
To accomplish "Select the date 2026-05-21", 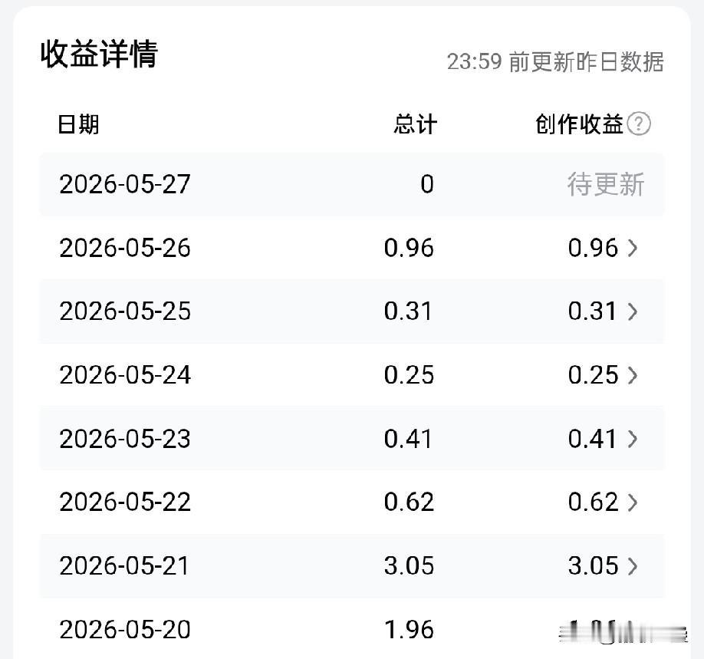I will pyautogui.click(x=124, y=566).
